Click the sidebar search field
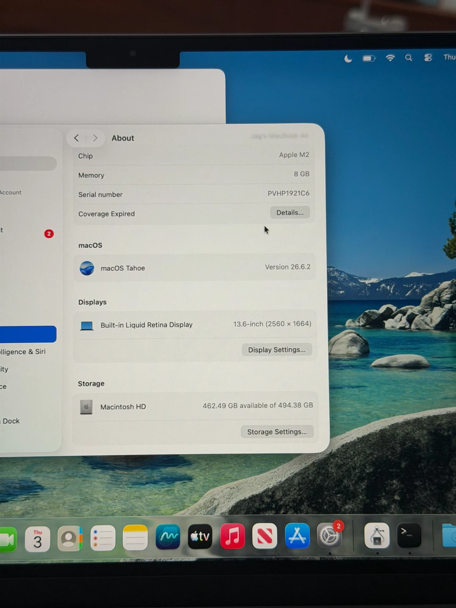The image size is (456, 608). click(x=28, y=163)
